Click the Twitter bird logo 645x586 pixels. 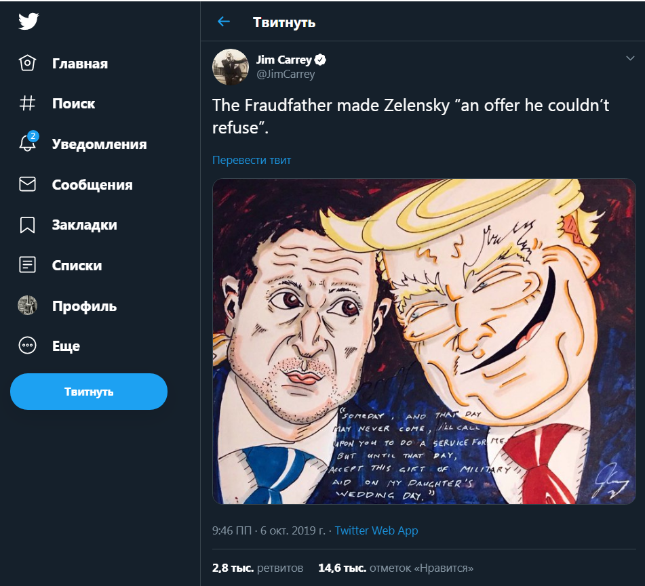click(28, 21)
